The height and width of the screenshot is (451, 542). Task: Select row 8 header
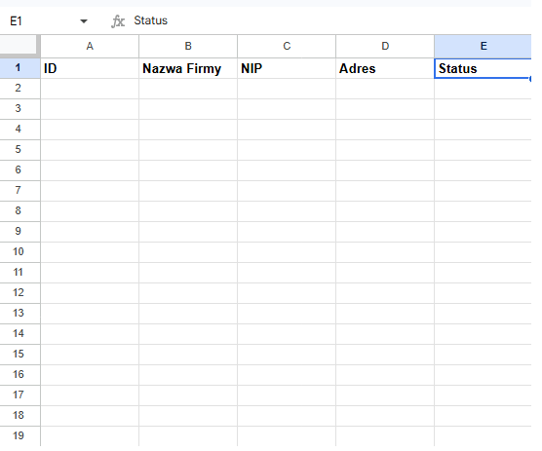click(x=19, y=211)
